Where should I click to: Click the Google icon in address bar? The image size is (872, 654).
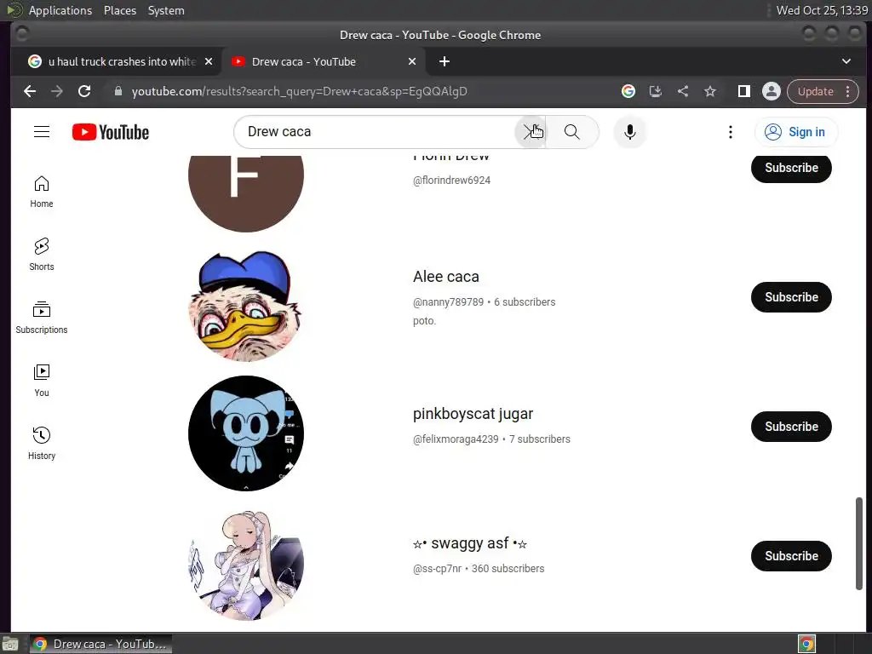coord(628,91)
